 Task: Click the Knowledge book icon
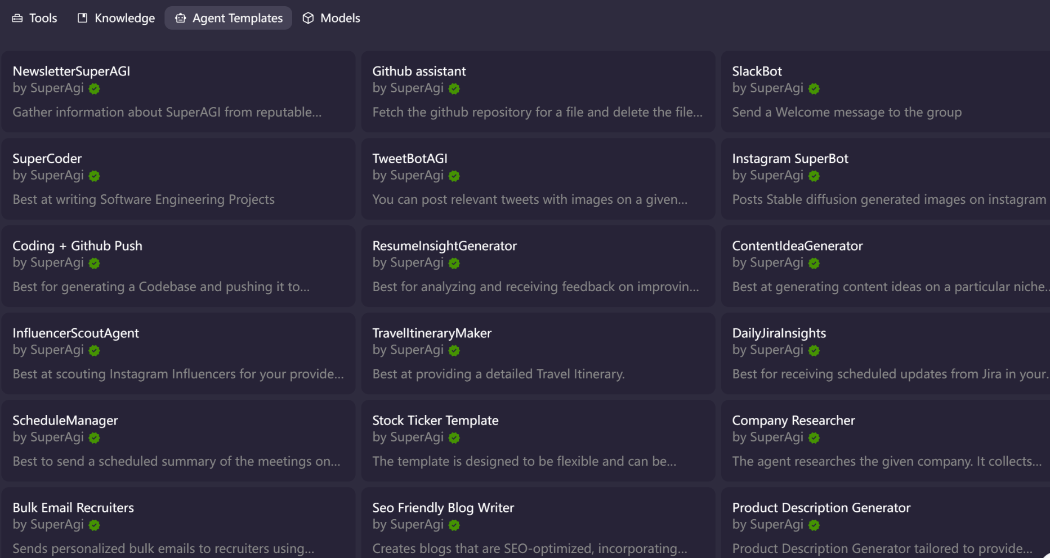pyautogui.click(x=83, y=18)
